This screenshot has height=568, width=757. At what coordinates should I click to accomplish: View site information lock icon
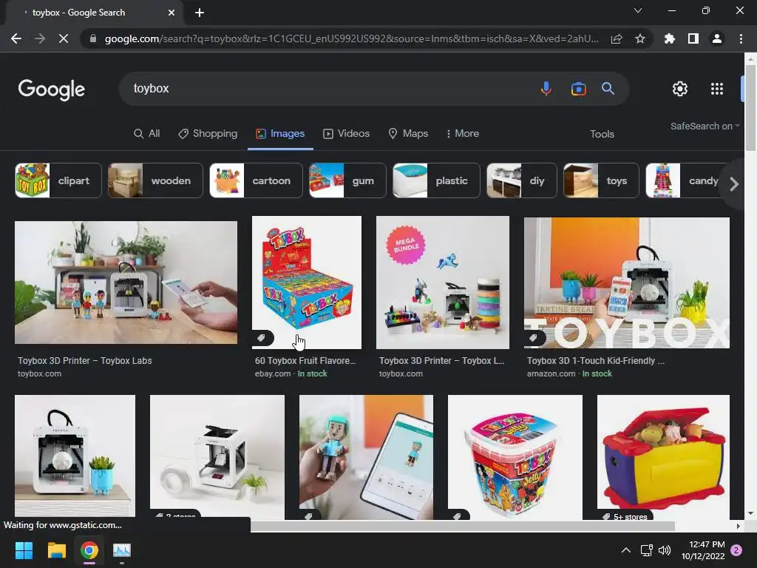click(93, 38)
